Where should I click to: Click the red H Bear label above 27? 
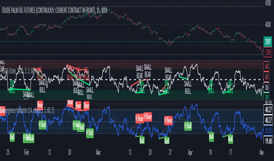[x=168, y=120]
